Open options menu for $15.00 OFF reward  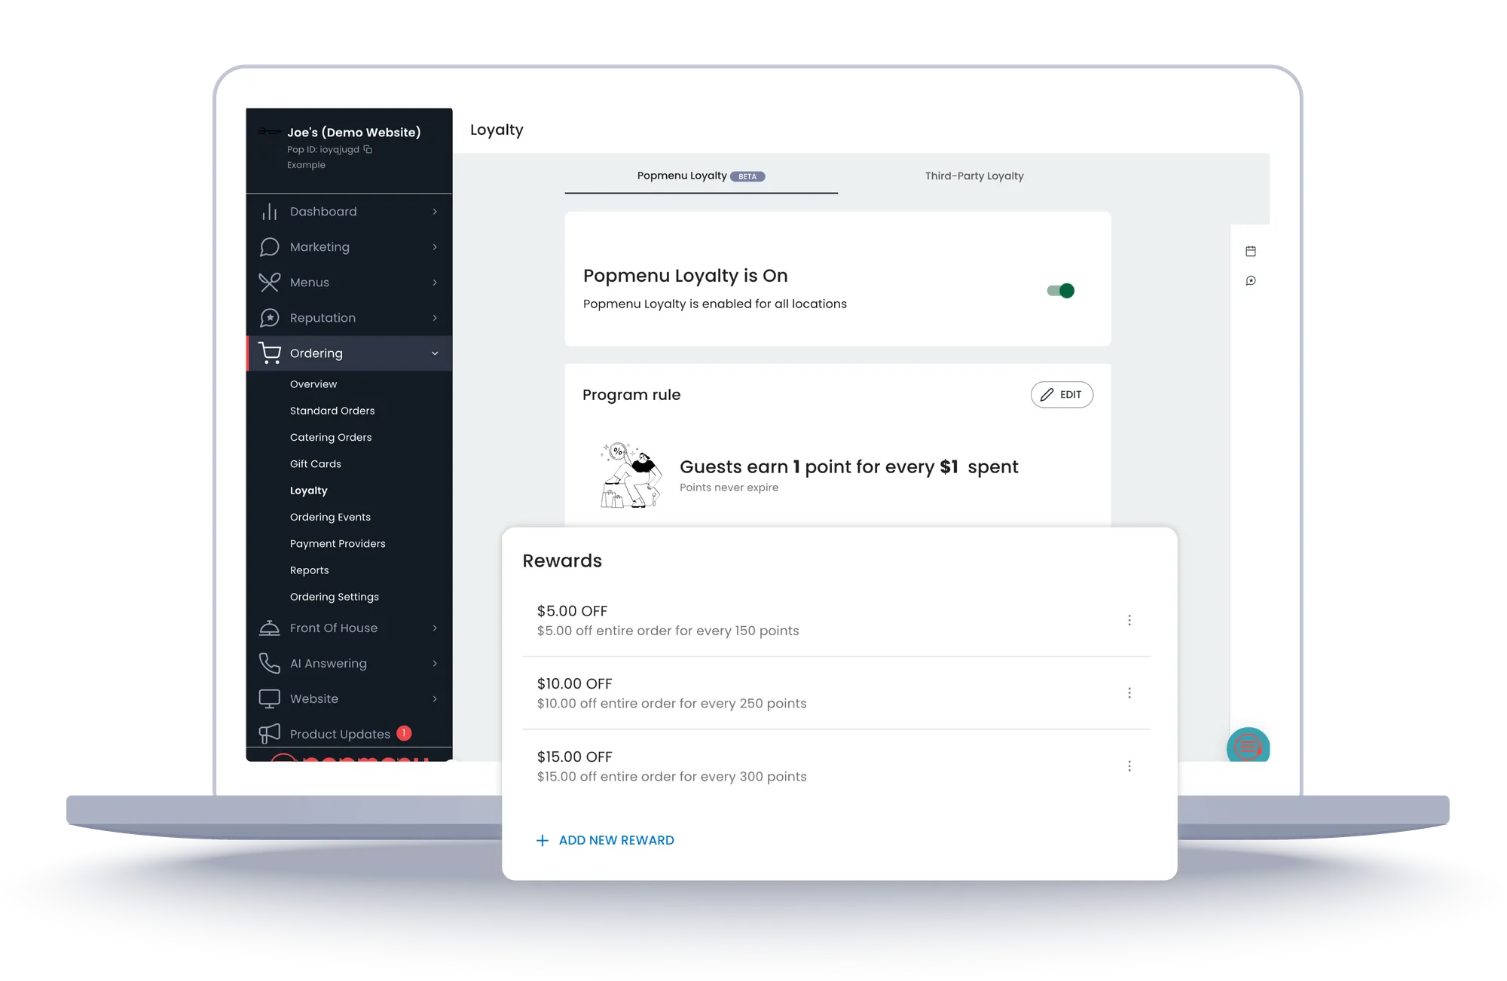coord(1129,766)
